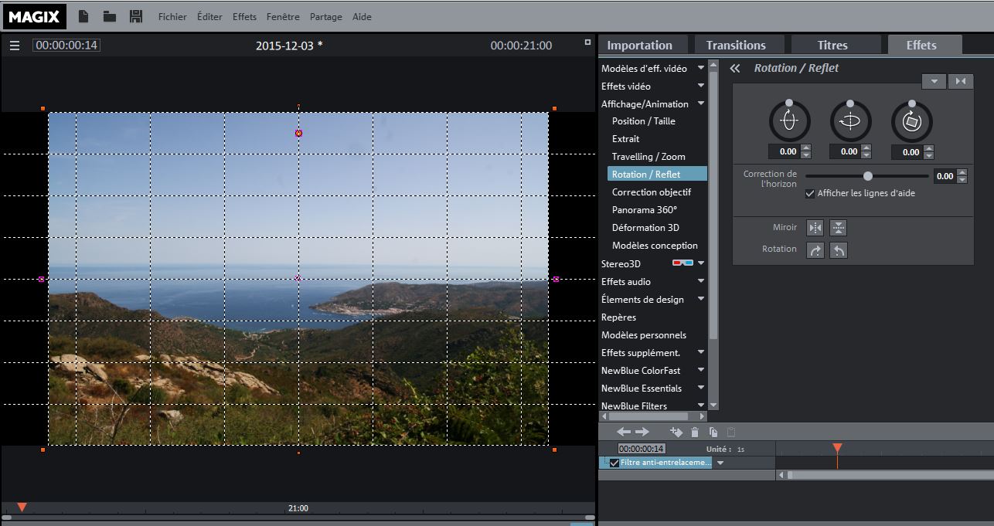Screen dimensions: 994x526
Task: Add a keyframe in the animation toolbar
Action: pyautogui.click(x=676, y=433)
